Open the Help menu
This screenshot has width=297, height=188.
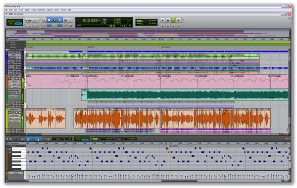(x=69, y=10)
